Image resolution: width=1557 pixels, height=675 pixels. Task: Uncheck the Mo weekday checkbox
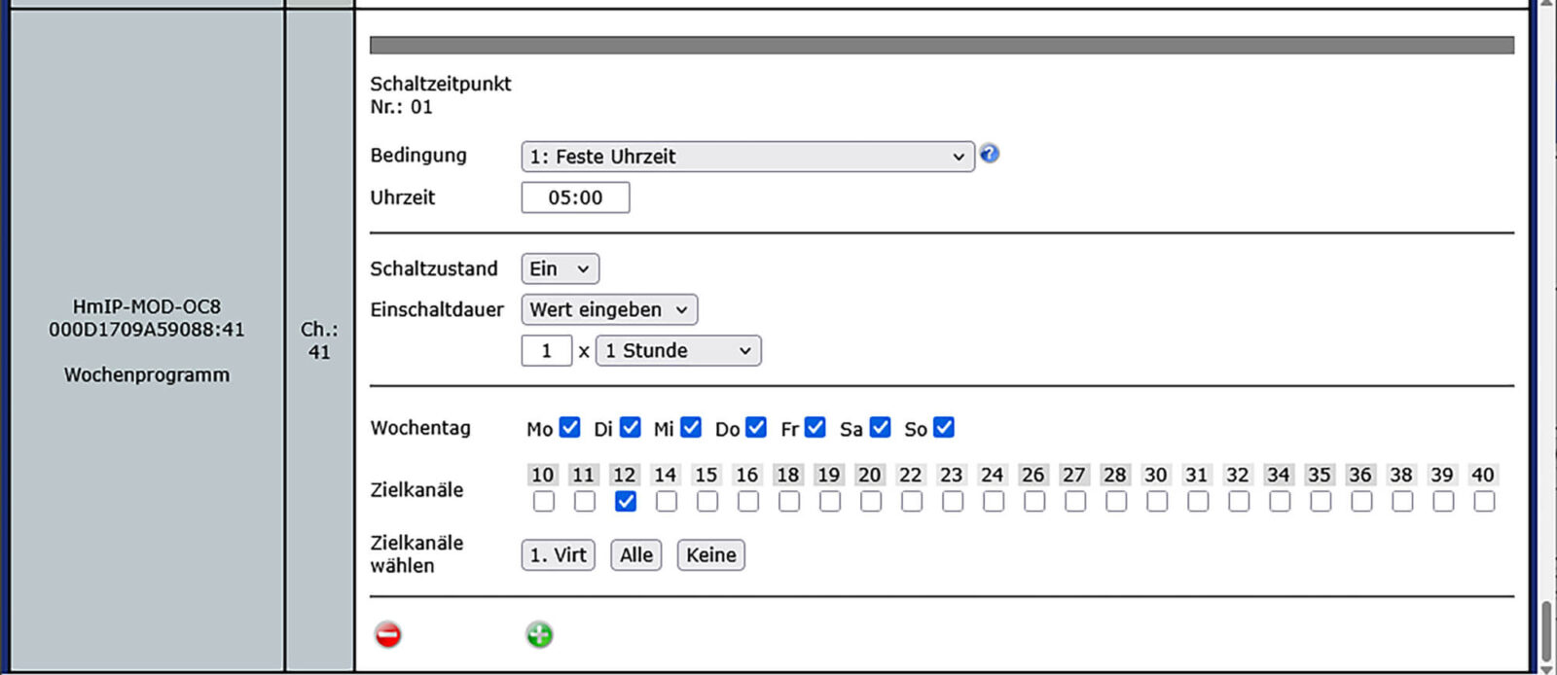click(x=570, y=428)
